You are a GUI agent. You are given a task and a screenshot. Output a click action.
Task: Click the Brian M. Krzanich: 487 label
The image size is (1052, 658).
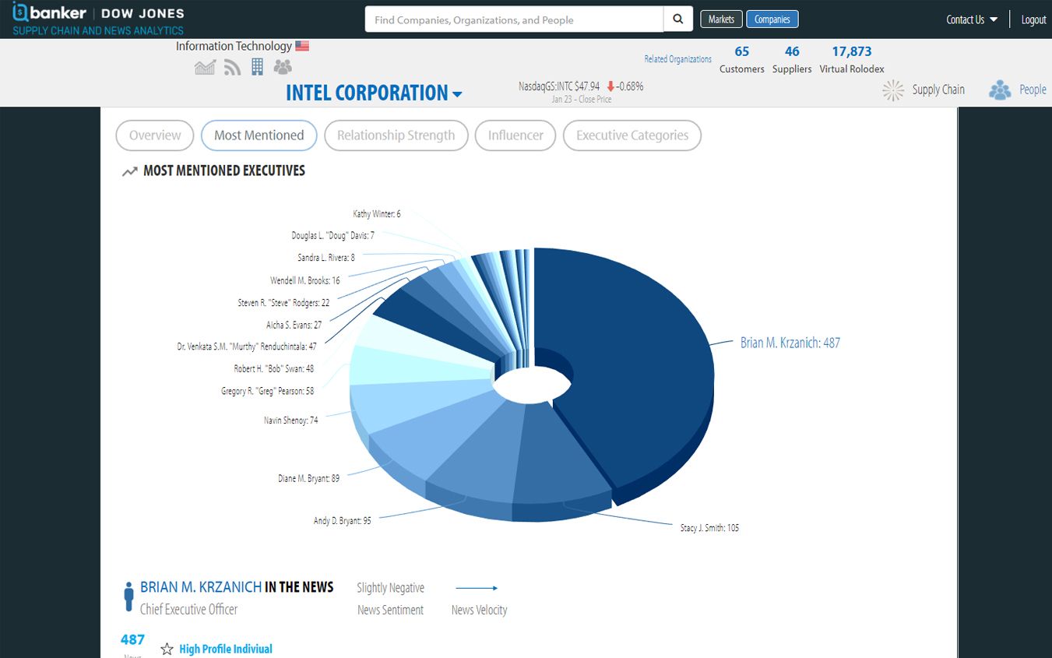pyautogui.click(x=790, y=343)
